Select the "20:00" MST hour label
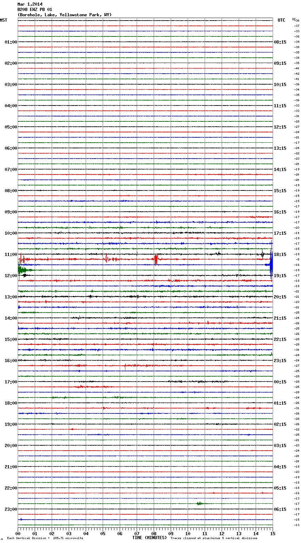This screenshot has width=301, height=543. pos(11,446)
